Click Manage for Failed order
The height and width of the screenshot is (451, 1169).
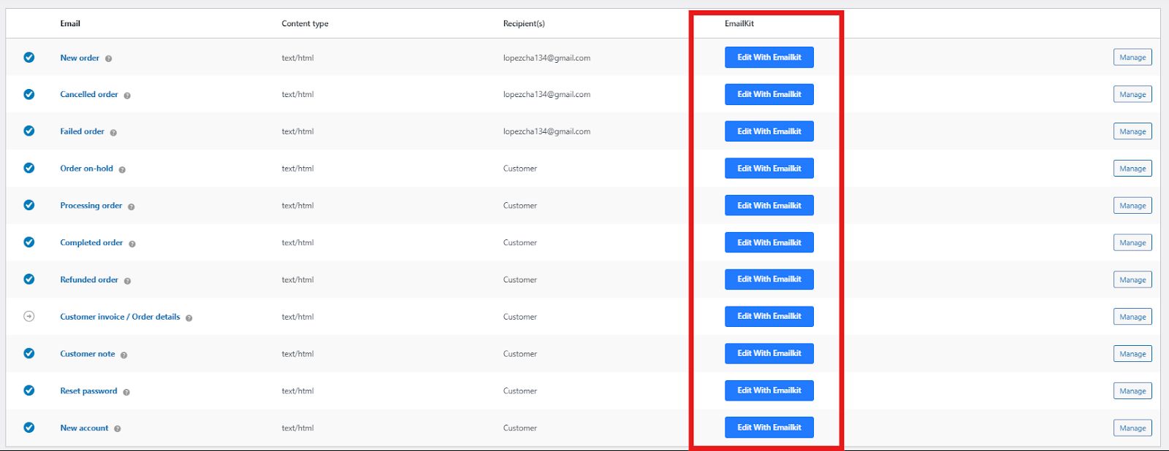click(x=1132, y=131)
